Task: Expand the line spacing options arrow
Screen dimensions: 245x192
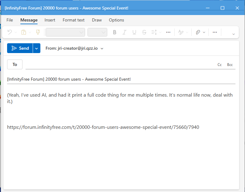Action: pyautogui.click(x=160, y=32)
